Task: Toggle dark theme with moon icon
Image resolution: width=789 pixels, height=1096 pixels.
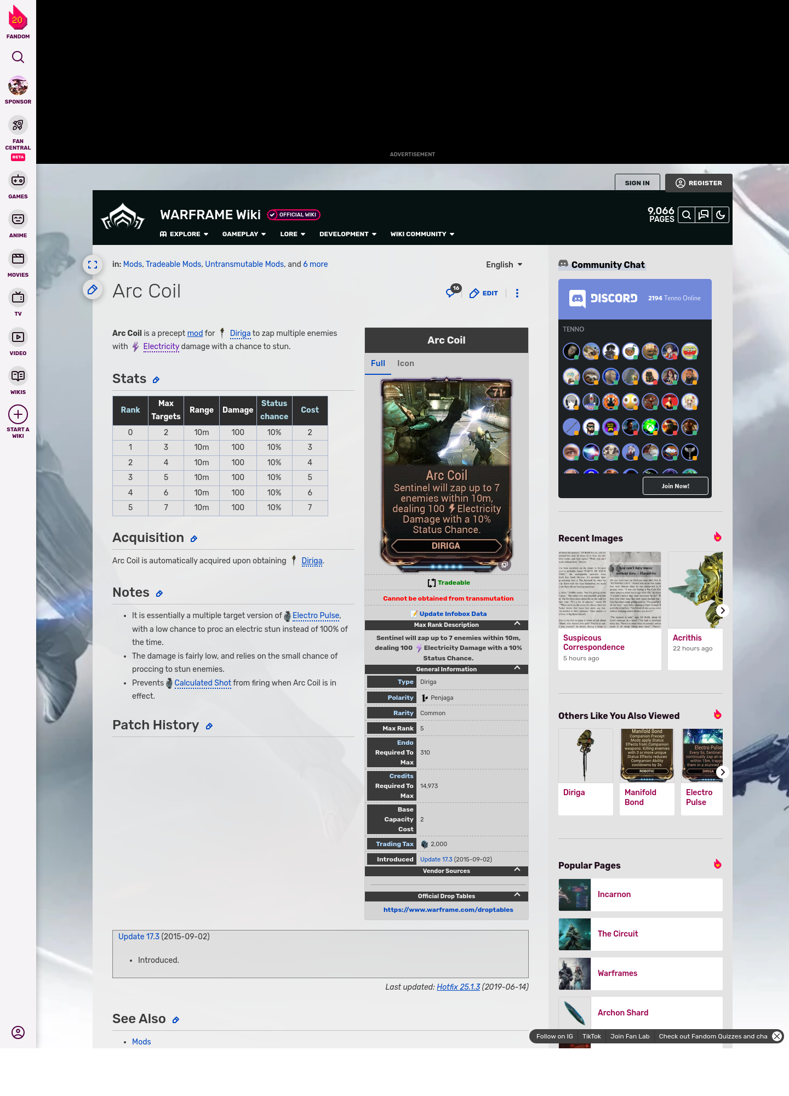Action: coord(721,215)
